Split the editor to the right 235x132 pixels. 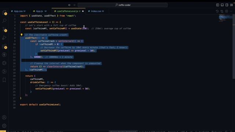[x=227, y=11]
